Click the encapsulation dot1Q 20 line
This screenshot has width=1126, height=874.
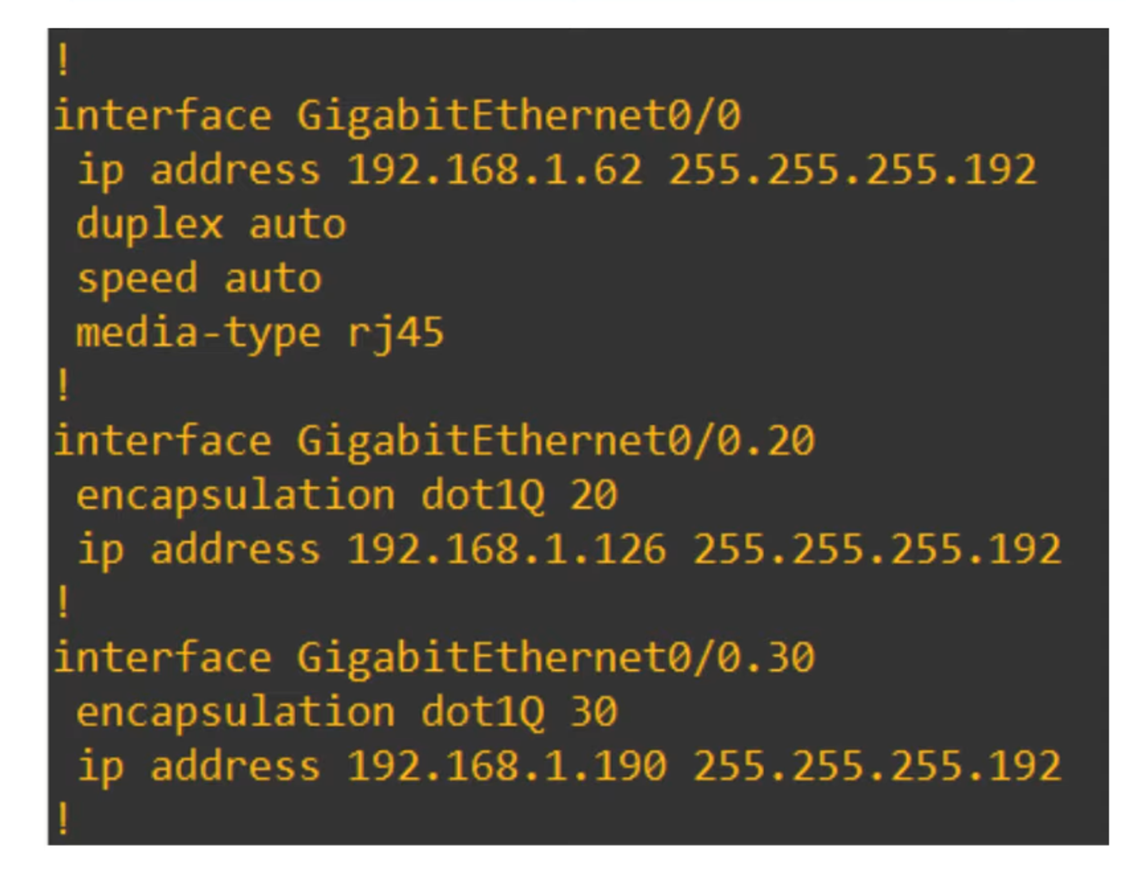point(347,495)
